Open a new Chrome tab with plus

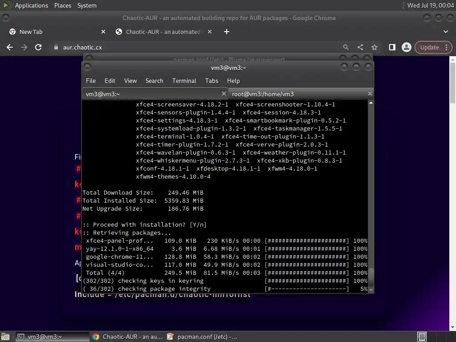pyautogui.click(x=227, y=32)
